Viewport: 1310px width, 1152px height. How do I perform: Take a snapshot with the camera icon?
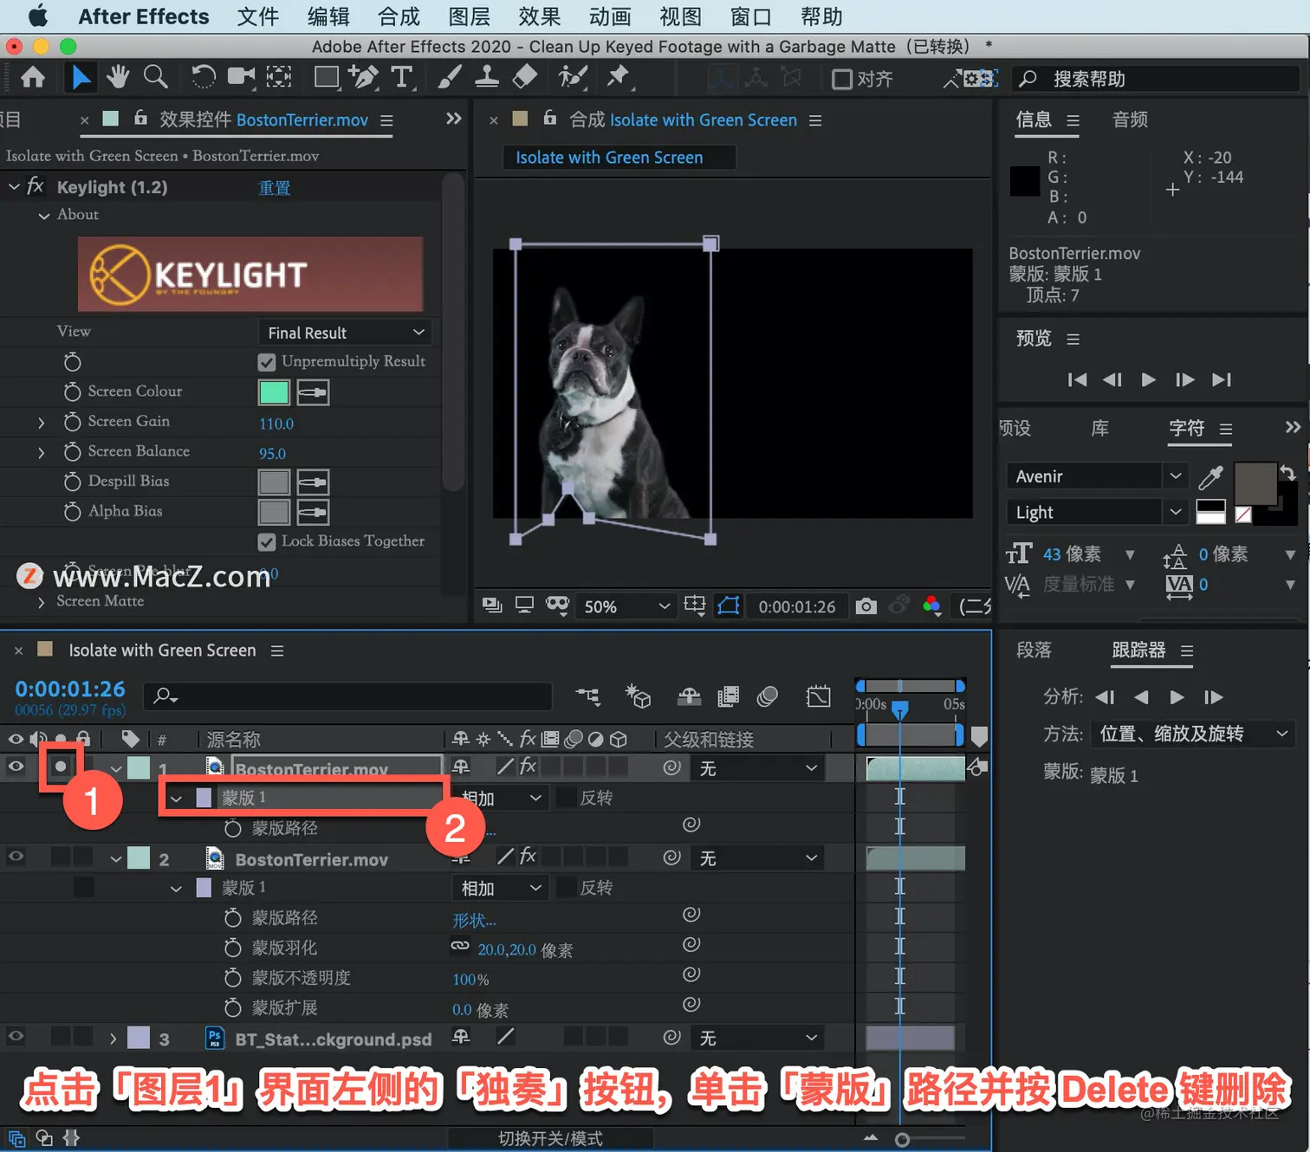tap(866, 606)
